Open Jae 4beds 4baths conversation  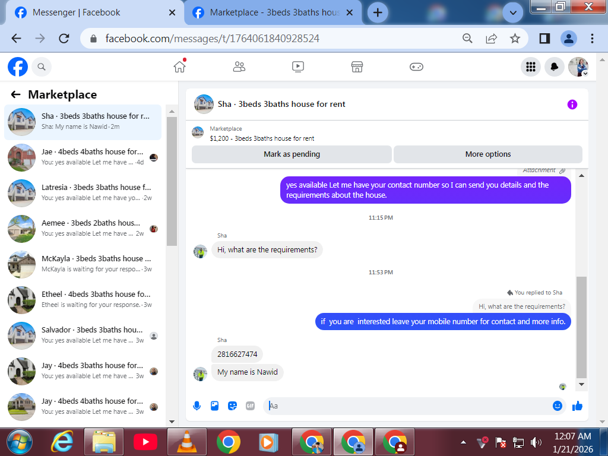pos(83,157)
